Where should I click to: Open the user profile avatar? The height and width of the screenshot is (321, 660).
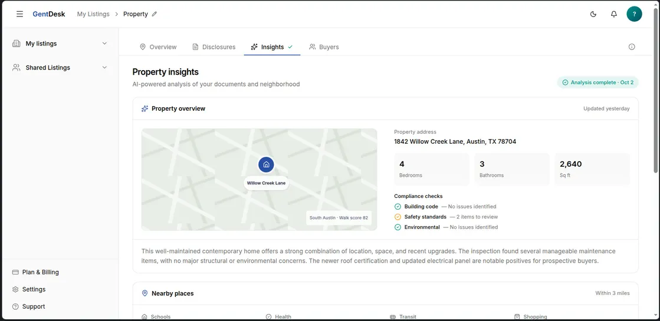point(634,14)
